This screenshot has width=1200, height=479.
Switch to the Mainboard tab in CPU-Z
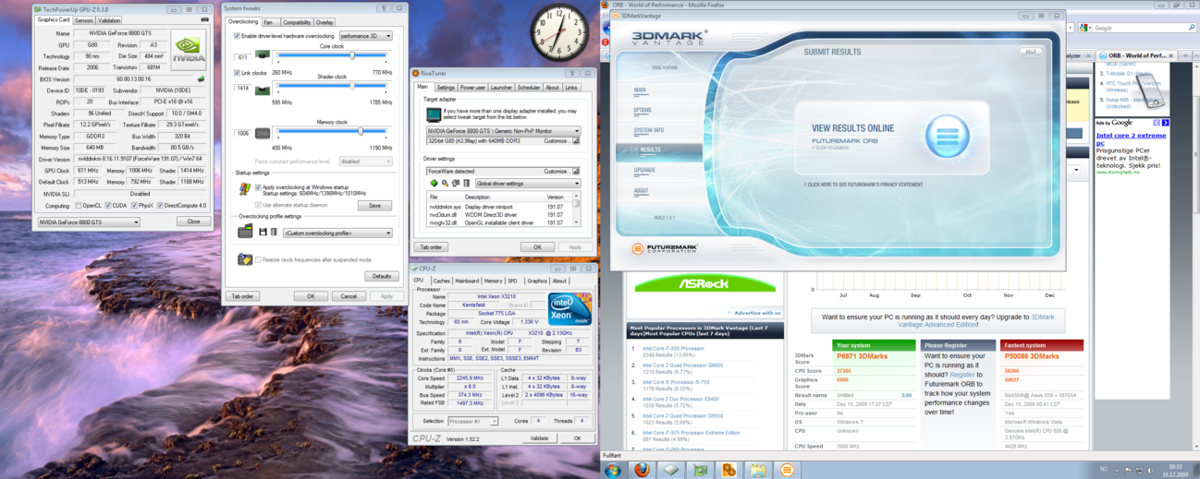[x=467, y=281]
